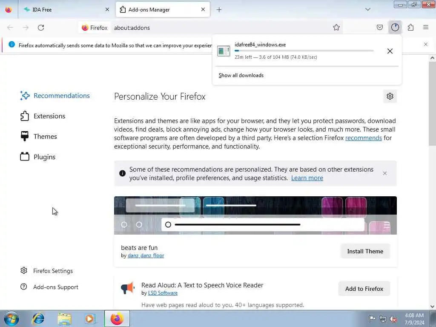Click the muted volume tray icon
436x327 pixels.
(x=393, y=319)
